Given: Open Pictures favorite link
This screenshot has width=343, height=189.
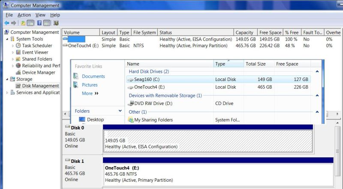Looking at the screenshot, I should tap(90, 85).
